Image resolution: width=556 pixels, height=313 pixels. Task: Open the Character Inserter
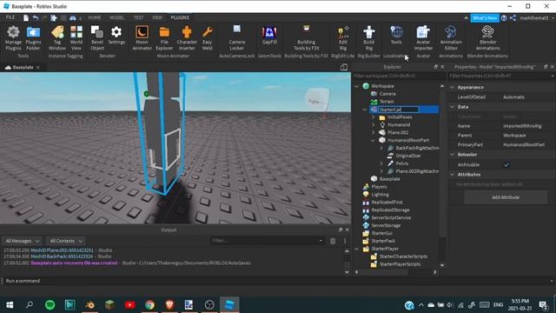(x=187, y=38)
